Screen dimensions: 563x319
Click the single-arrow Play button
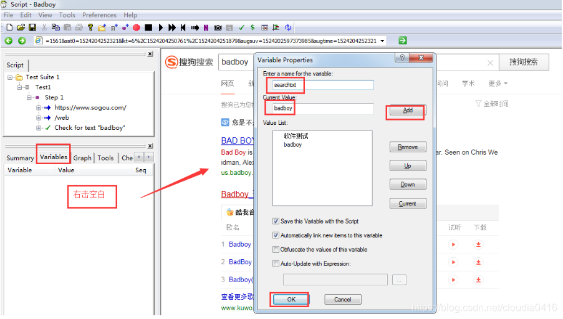(160, 27)
